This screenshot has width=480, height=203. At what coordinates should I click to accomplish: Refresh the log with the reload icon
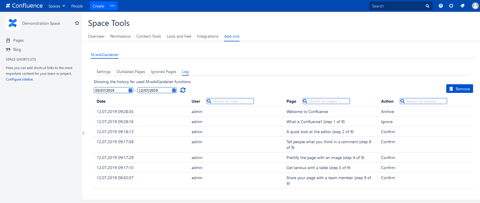pos(183,90)
